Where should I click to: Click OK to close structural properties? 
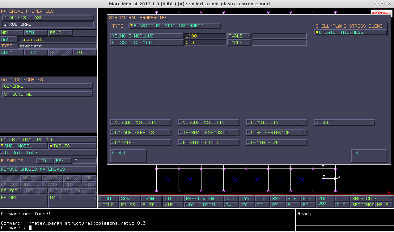click(x=369, y=156)
